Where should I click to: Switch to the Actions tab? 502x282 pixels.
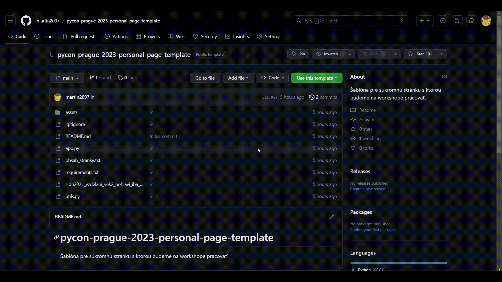(x=116, y=37)
